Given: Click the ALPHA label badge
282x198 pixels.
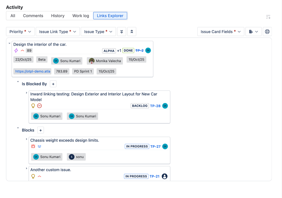Looking at the screenshot, I should 109,51.
